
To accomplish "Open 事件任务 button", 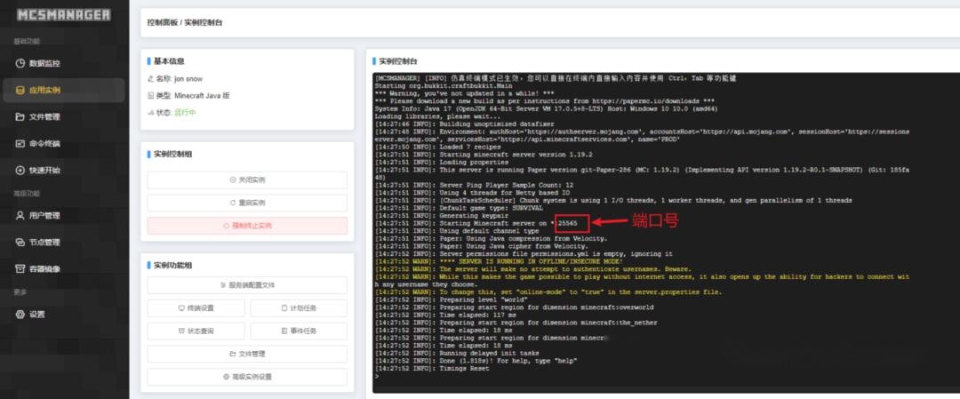I will click(x=299, y=331).
